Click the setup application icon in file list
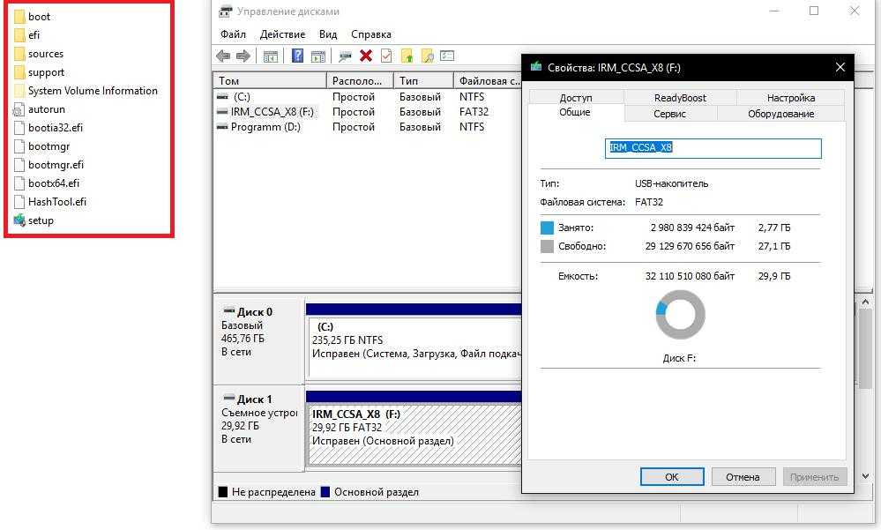Image resolution: width=881 pixels, height=530 pixels. pyautogui.click(x=20, y=220)
